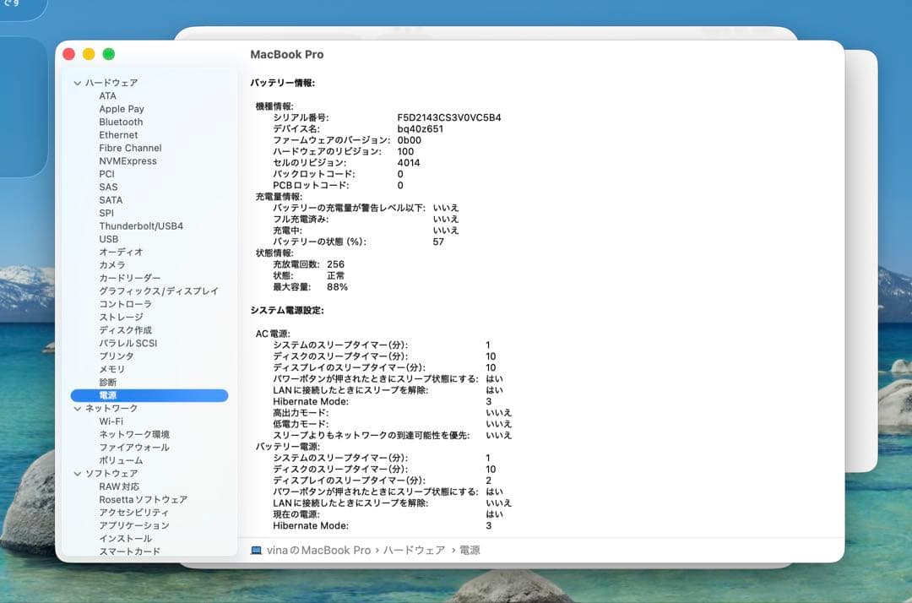Click vinaのMacBook Pro in path bar
This screenshot has height=603, width=912.
pyautogui.click(x=318, y=550)
